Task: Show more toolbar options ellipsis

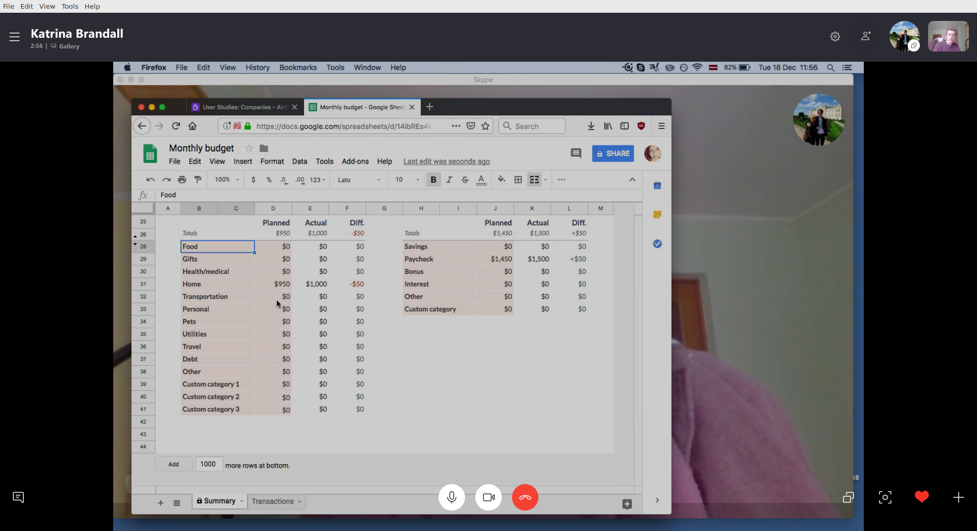Action: tap(561, 180)
